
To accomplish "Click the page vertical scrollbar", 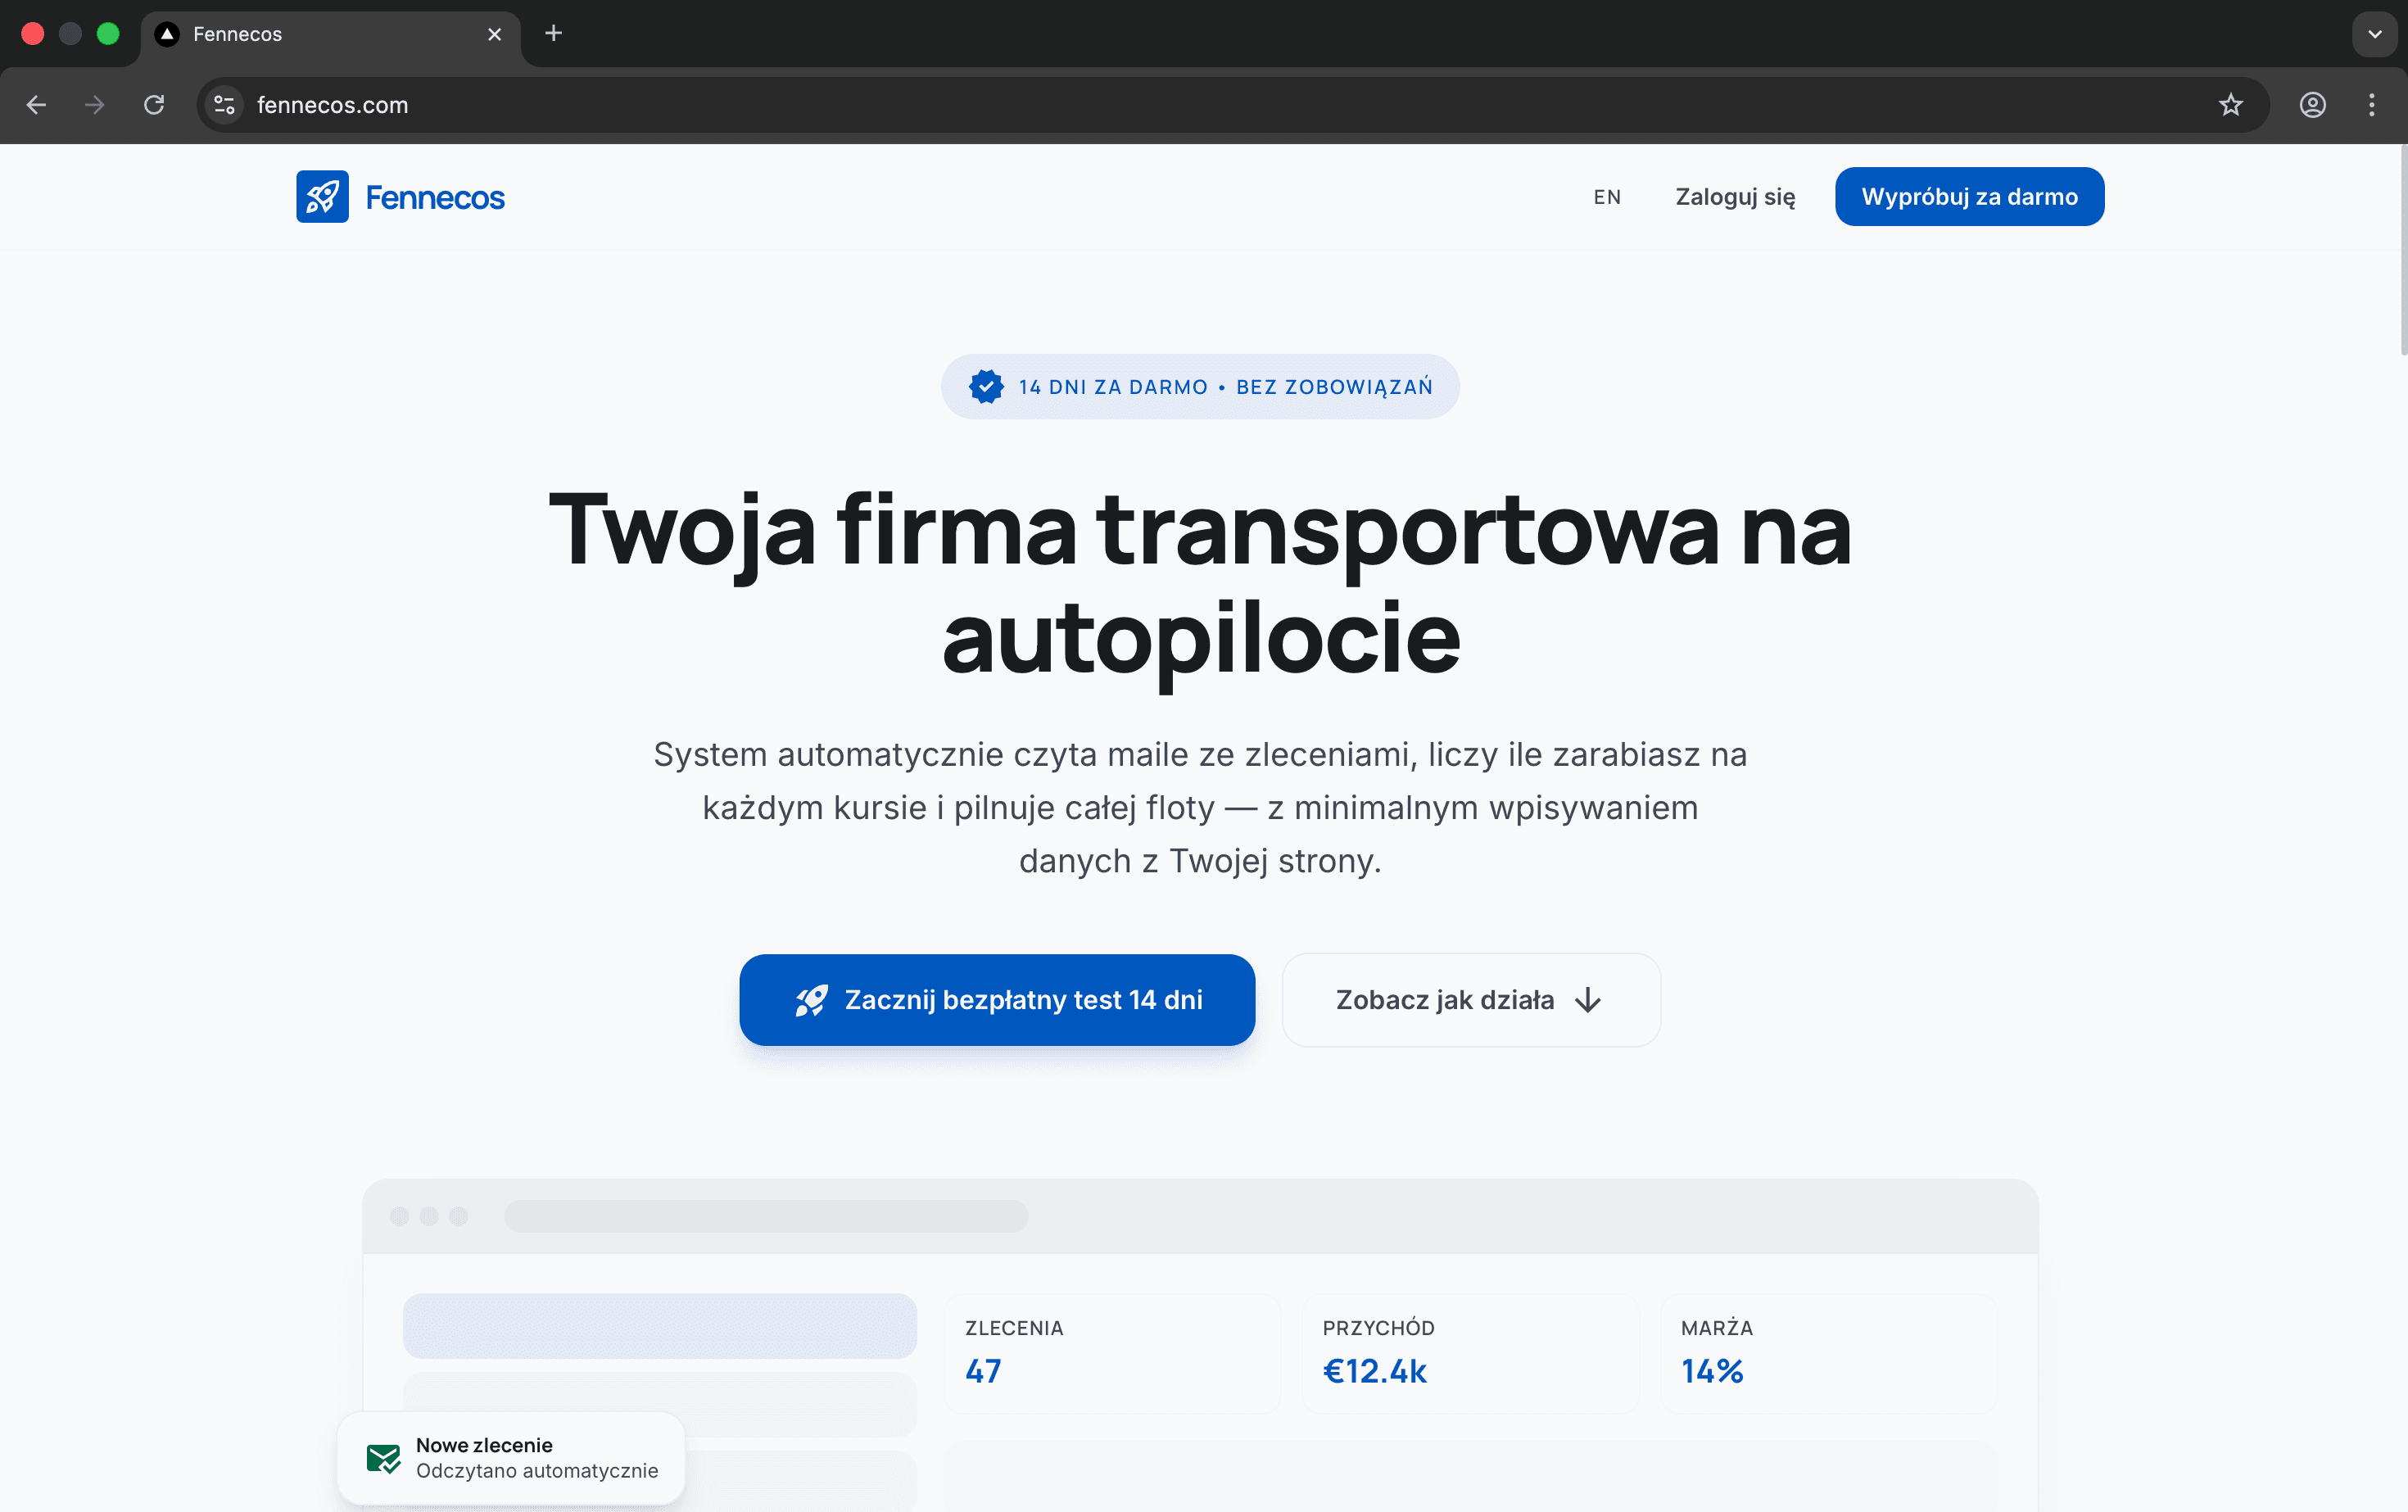I will click(2402, 250).
